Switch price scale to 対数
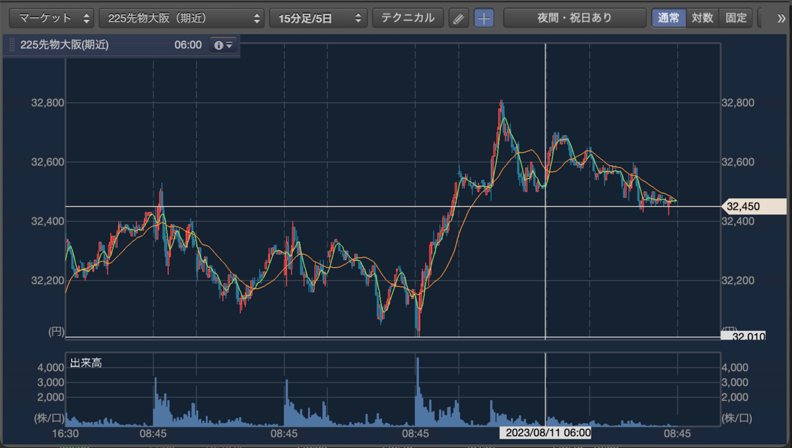This screenshot has height=448, width=792. point(702,18)
